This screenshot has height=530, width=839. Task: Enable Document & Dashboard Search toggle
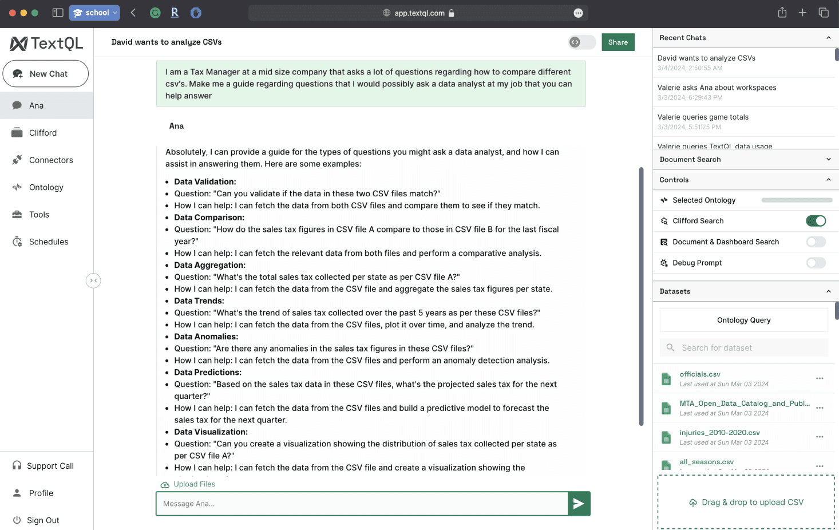click(816, 242)
